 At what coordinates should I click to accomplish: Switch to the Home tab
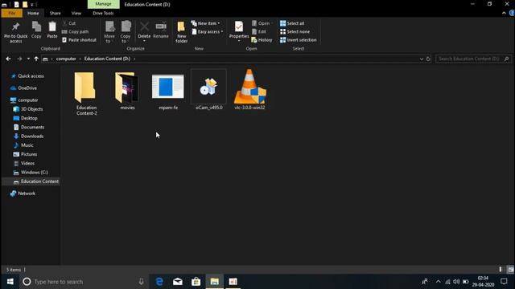(33, 13)
